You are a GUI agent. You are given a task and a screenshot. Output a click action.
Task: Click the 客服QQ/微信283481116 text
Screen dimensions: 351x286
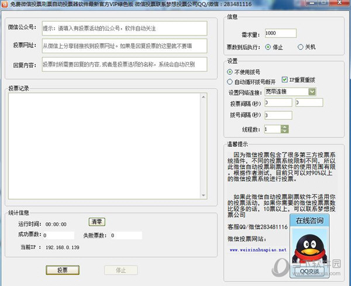(x=257, y=227)
